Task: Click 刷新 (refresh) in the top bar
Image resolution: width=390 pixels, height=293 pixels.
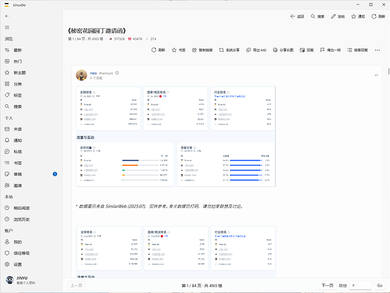Action: [378, 16]
